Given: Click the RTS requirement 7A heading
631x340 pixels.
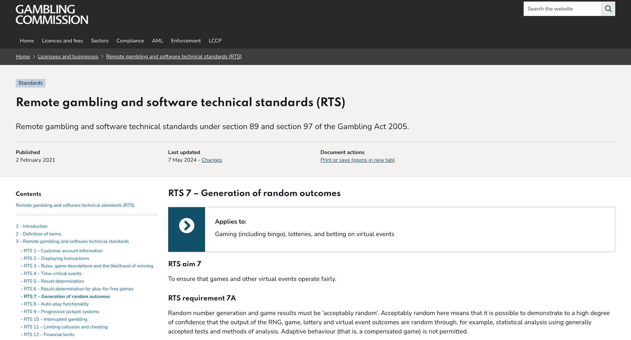Looking at the screenshot, I should 202,298.
